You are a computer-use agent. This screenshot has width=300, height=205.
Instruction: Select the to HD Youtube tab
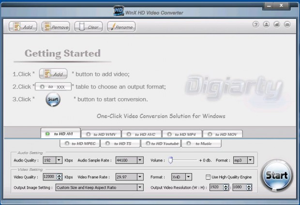pyautogui.click(x=161, y=144)
